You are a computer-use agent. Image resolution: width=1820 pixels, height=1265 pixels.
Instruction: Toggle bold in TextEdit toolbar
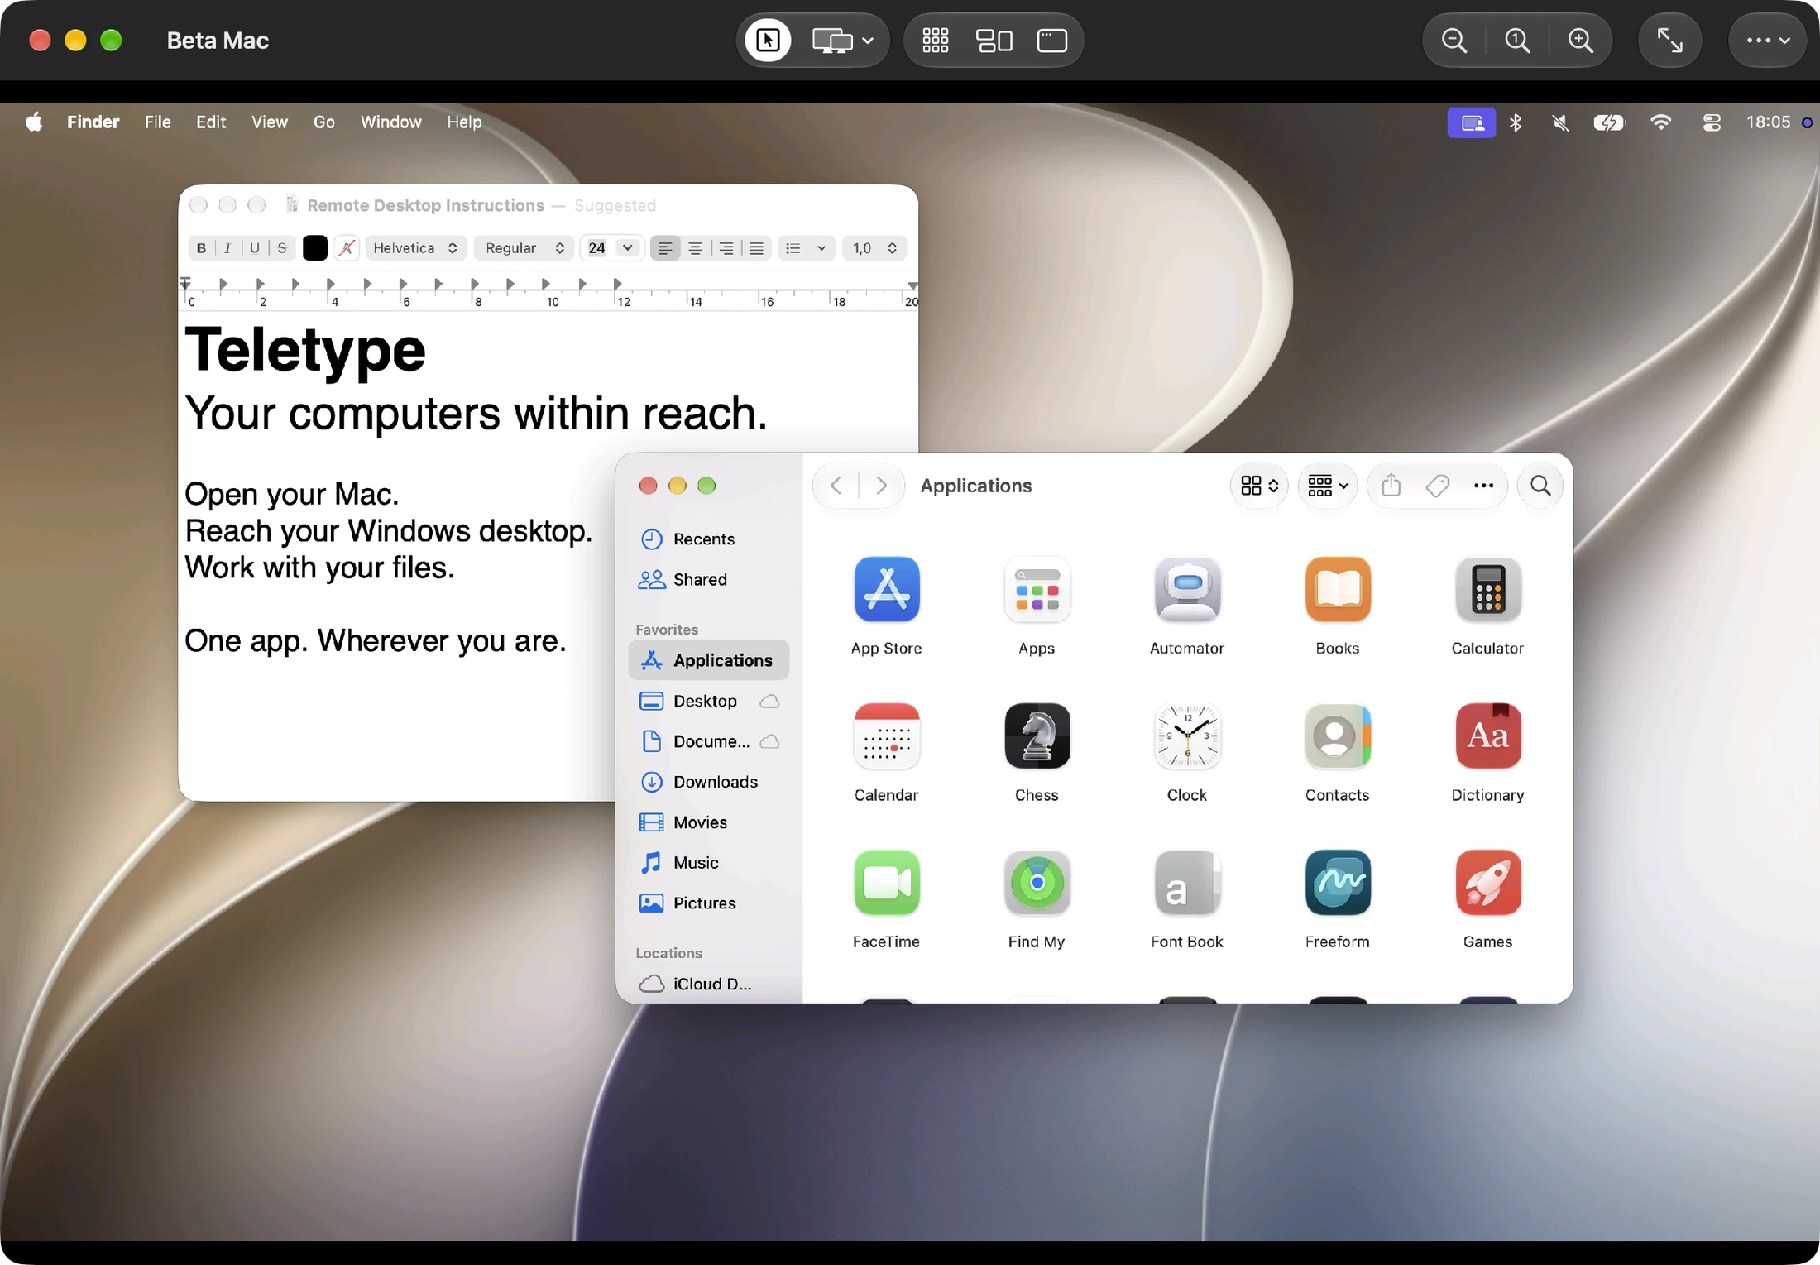(x=201, y=248)
